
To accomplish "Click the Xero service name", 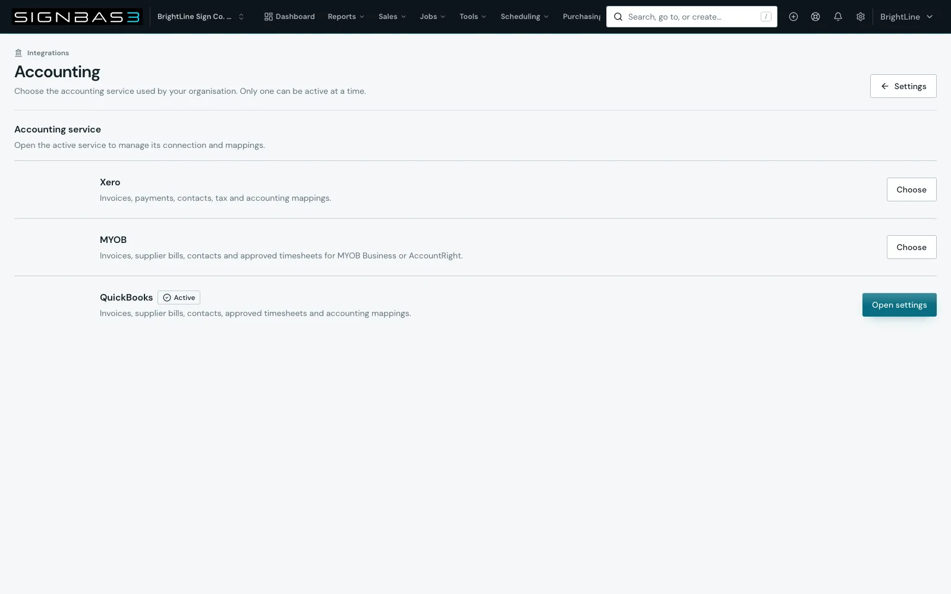I will tap(110, 182).
